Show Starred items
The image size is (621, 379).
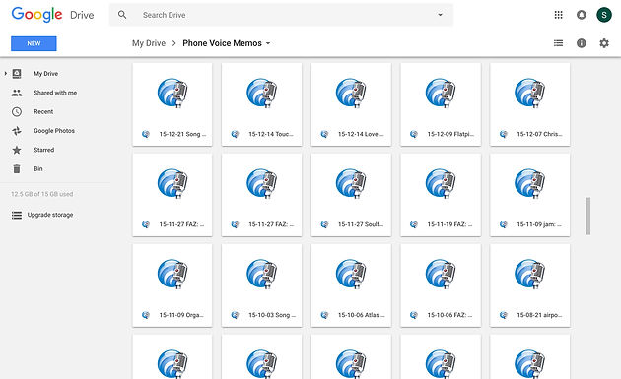tap(43, 150)
